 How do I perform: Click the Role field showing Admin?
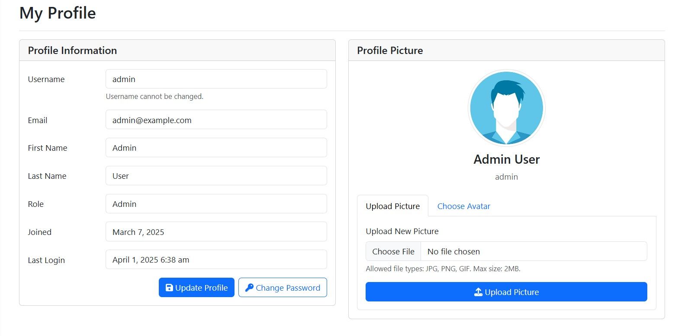point(216,204)
